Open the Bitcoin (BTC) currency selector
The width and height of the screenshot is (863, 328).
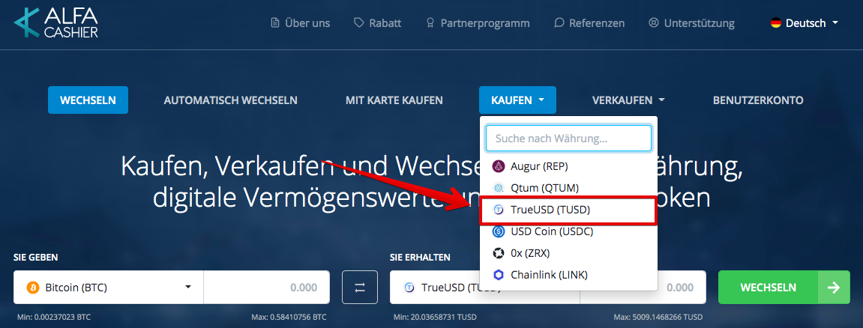(x=109, y=288)
